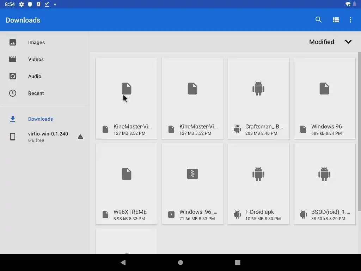Open the F-Droid.apk large Android icon
Screen dimensions: 361x271
(258, 174)
